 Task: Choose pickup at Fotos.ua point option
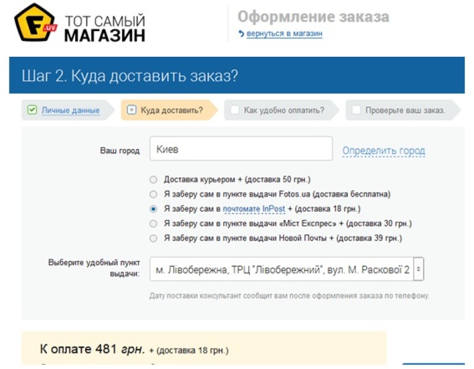coord(153,194)
